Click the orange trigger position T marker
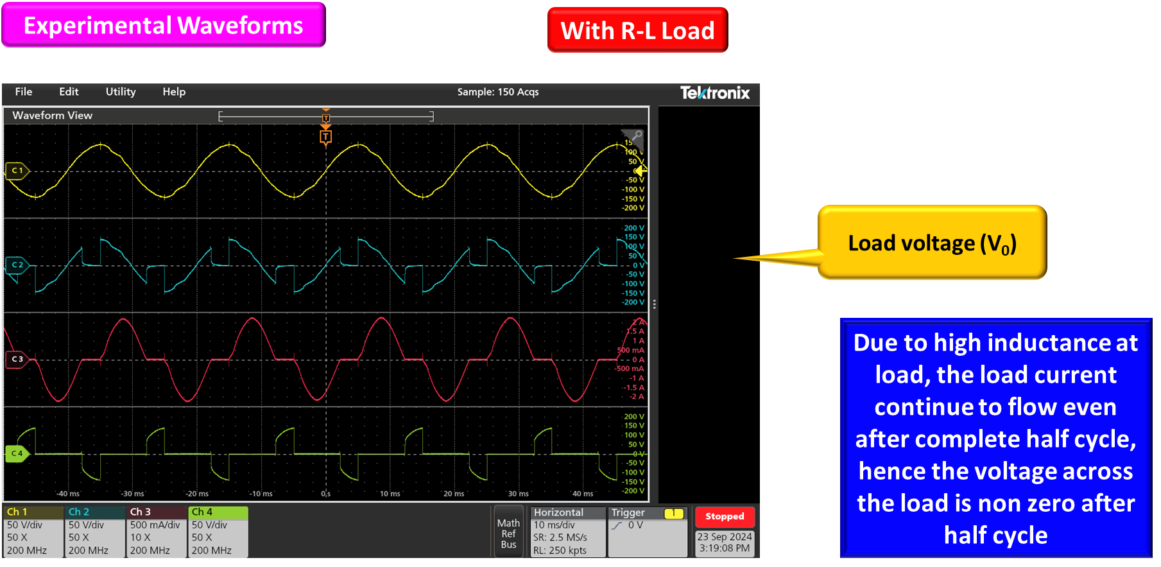 (x=326, y=137)
